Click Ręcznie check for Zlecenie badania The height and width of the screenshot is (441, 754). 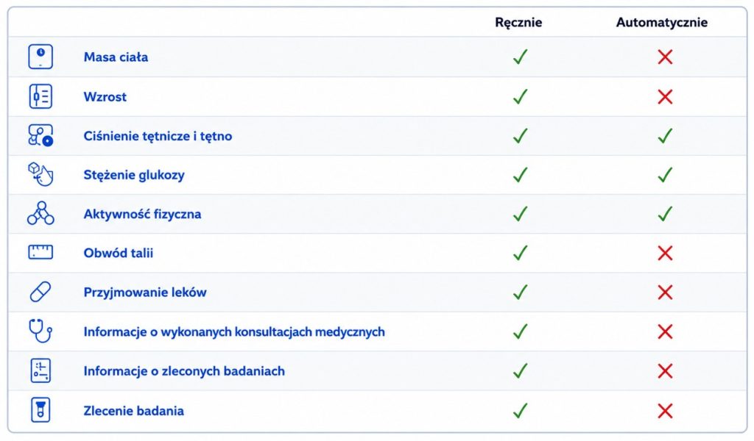pos(521,410)
